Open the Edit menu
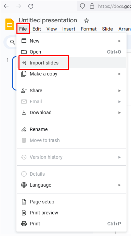131x236 pixels. (37, 29)
